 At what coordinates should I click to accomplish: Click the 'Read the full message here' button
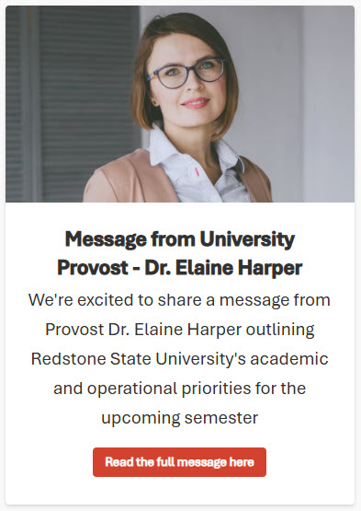click(179, 462)
